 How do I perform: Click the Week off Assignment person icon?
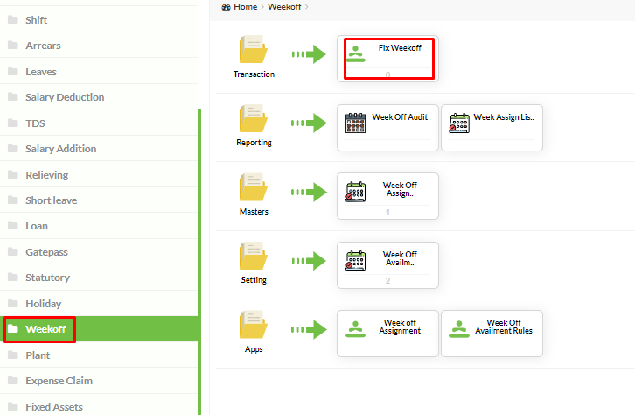[356, 329]
